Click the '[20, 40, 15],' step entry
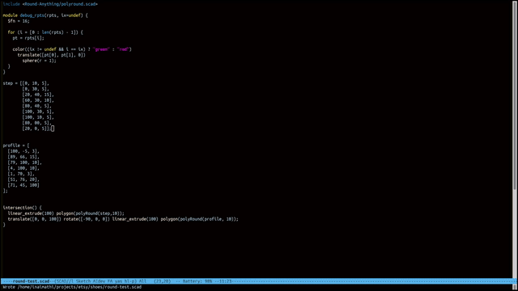This screenshot has height=291, width=518. click(38, 95)
